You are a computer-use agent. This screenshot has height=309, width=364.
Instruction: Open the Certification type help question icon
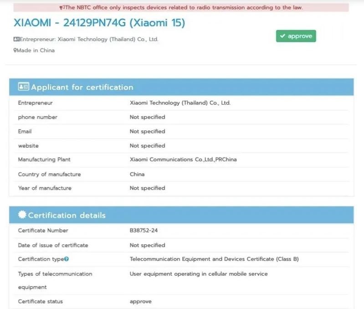pos(67,259)
